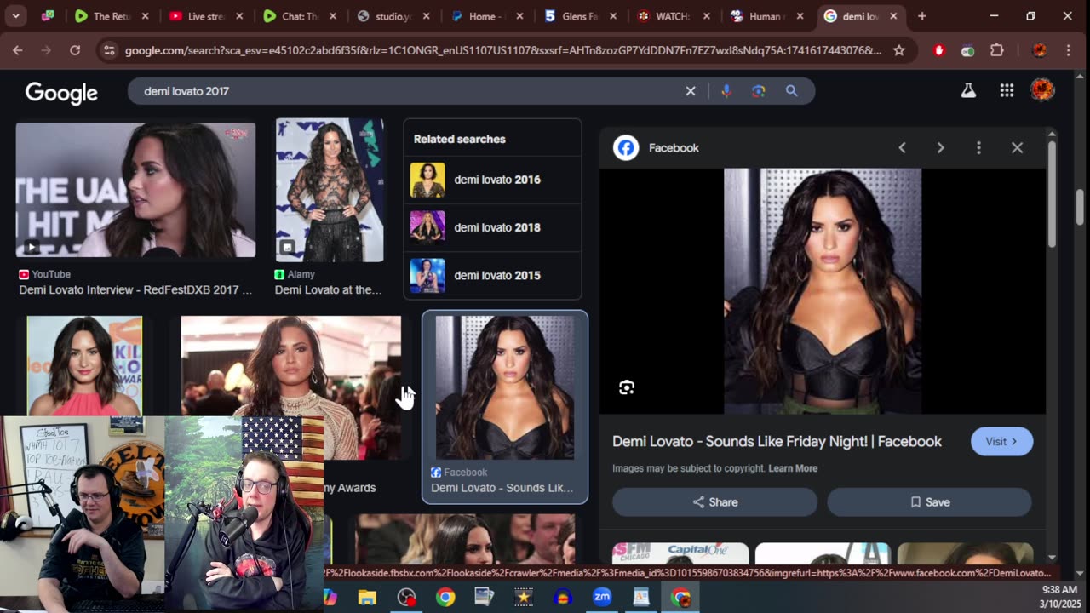Click the Google search input field
1090x613 pixels.
pos(409,91)
